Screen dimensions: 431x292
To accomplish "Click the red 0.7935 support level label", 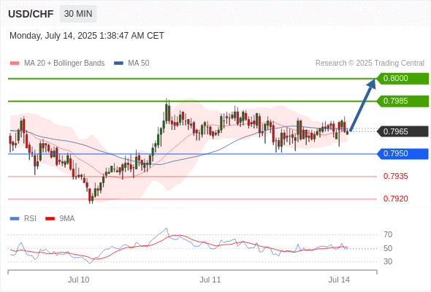I will tap(395, 177).
